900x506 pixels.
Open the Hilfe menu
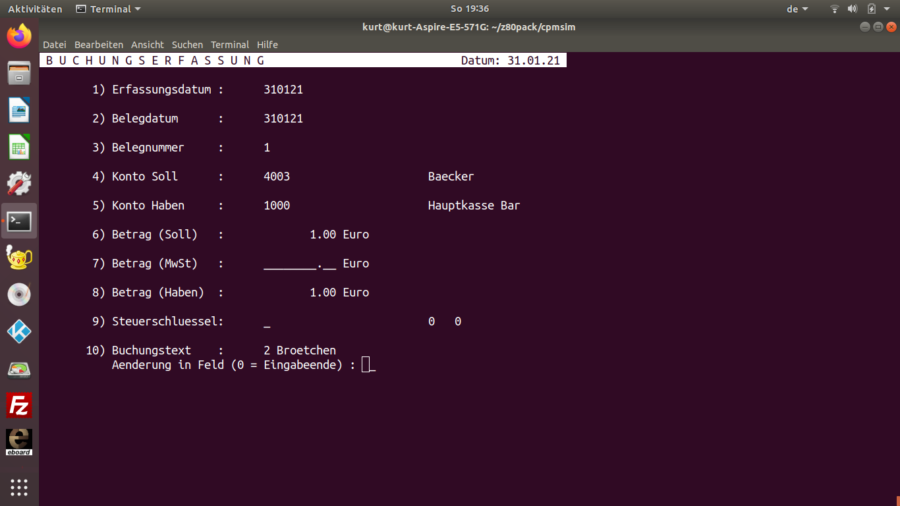click(267, 45)
